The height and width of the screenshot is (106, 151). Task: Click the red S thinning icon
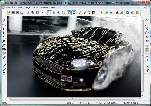pos(107,13)
